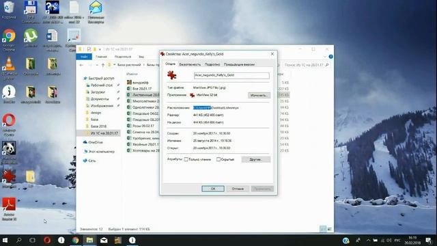
Task: Open the View ribbon tab in Explorer
Action: click(141, 57)
